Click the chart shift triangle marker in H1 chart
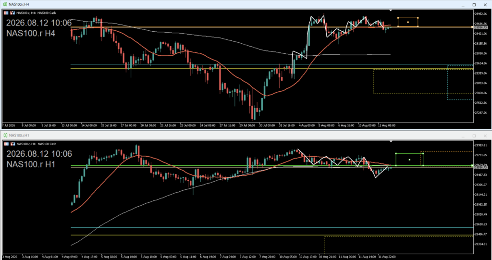 point(391,141)
